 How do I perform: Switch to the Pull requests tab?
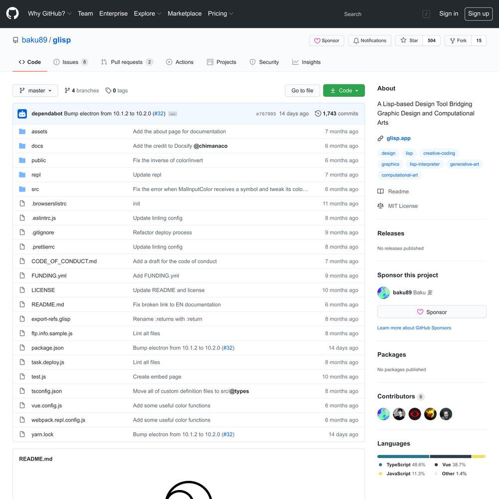coord(127,62)
